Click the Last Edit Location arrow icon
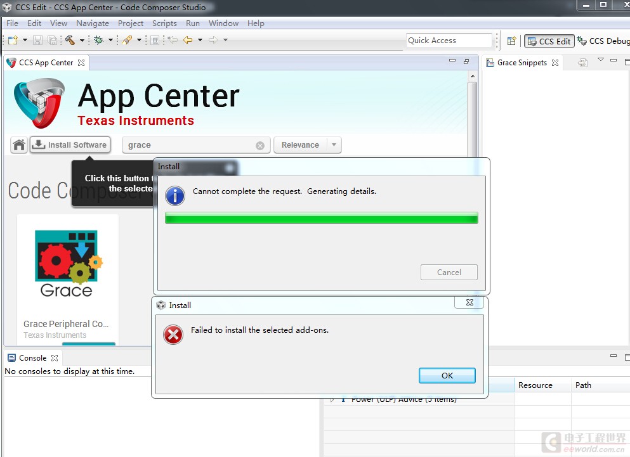This screenshot has height=457, width=630. (x=173, y=40)
